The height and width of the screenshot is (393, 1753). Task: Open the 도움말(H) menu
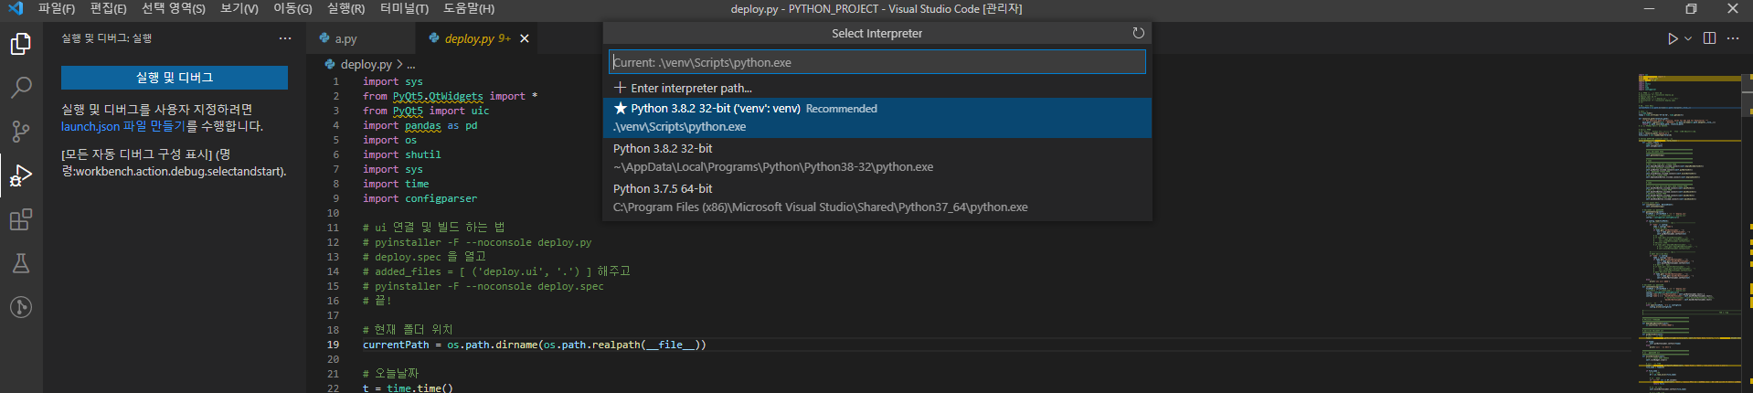tap(469, 8)
